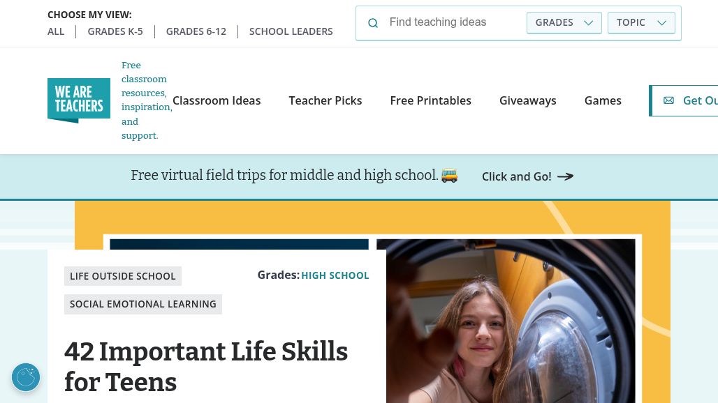The height and width of the screenshot is (403, 718).
Task: Switch view to GRADES 6-12
Action: point(196,31)
